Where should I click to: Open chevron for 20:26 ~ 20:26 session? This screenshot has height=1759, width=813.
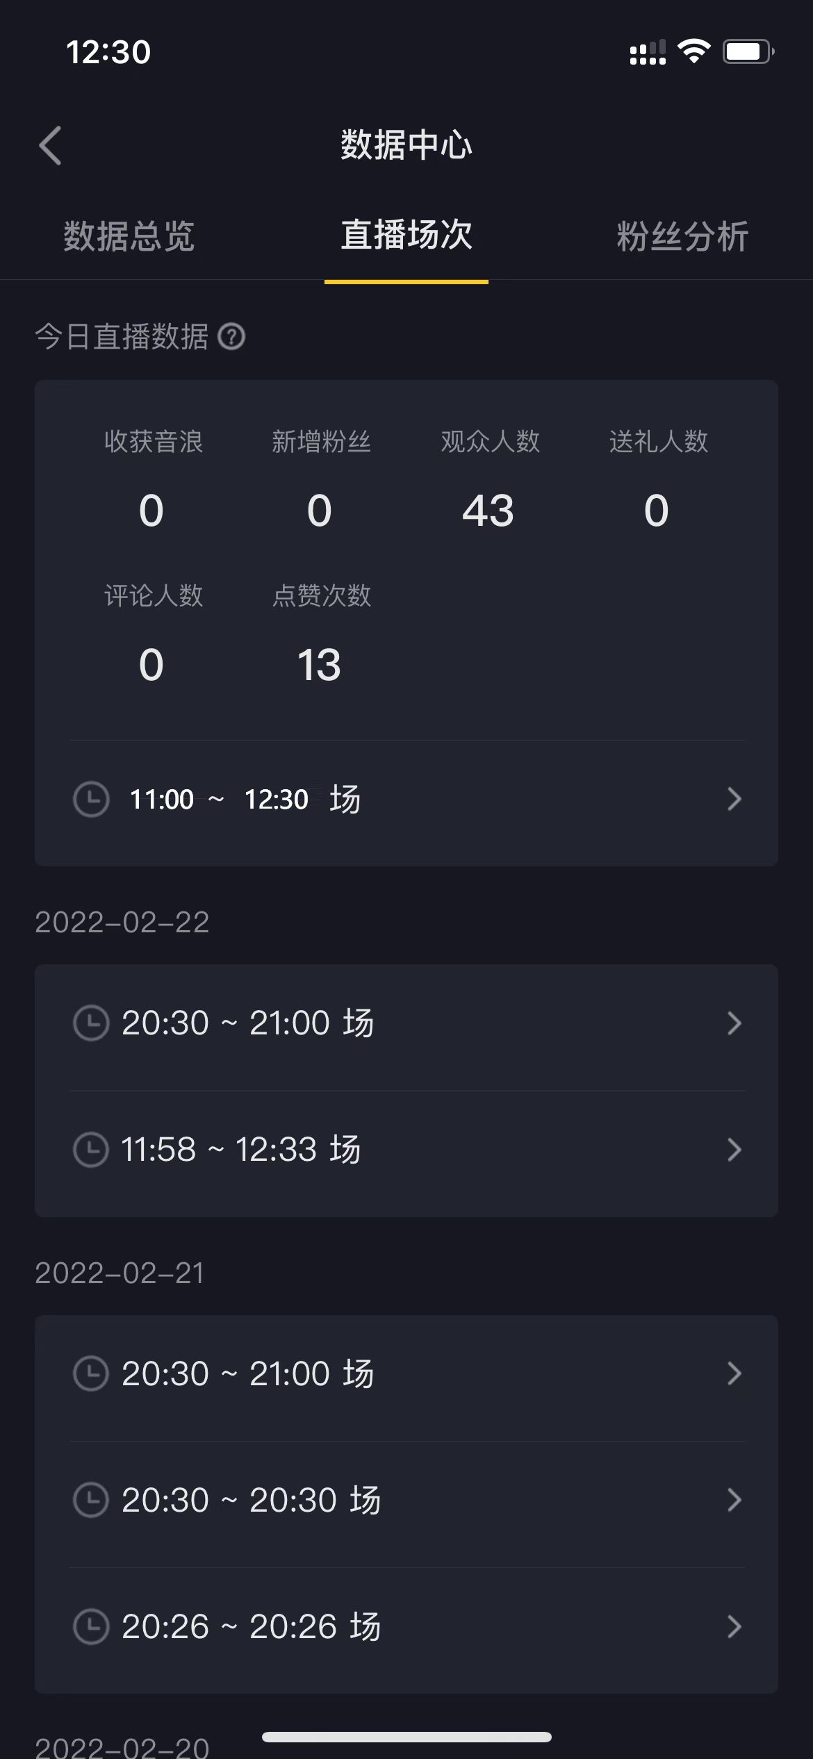coord(734,1626)
